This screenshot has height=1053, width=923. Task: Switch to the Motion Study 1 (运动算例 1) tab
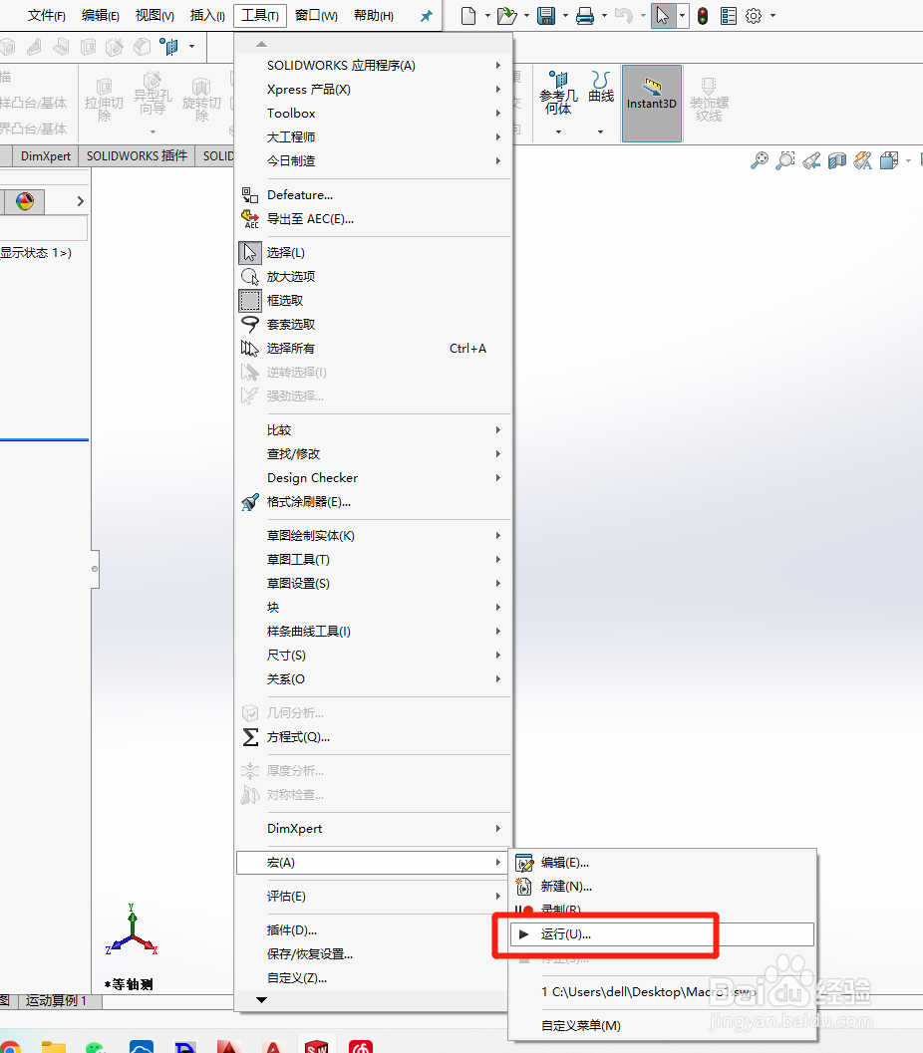[57, 1000]
